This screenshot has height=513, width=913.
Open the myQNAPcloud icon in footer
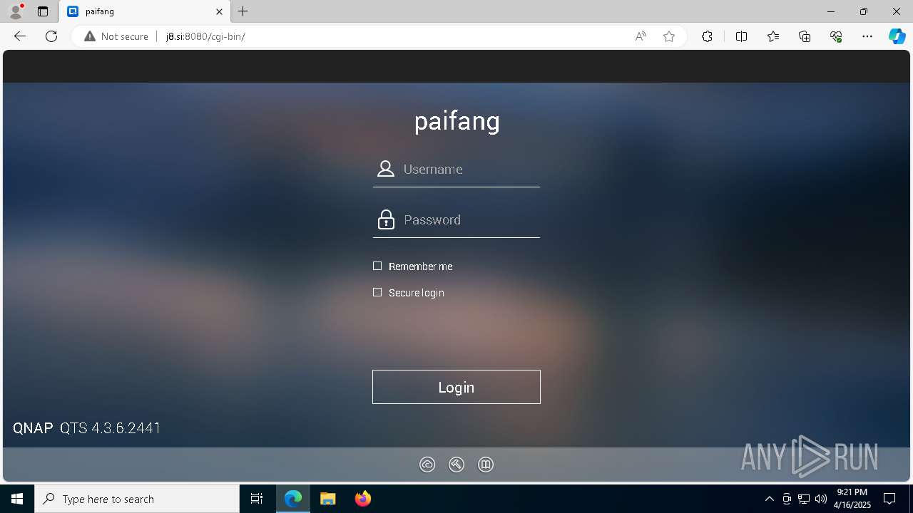427,465
